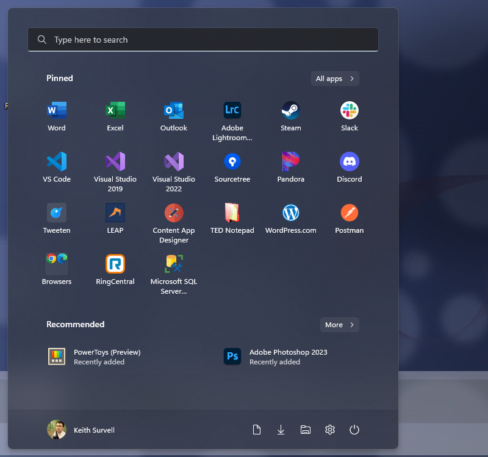Open Sourcetree app
488x457 pixels.
232,168
